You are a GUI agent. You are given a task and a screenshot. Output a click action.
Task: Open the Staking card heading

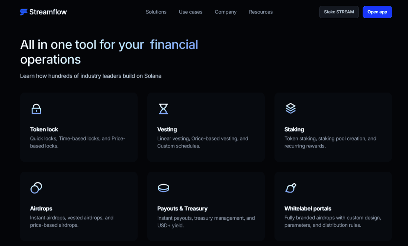click(x=294, y=129)
